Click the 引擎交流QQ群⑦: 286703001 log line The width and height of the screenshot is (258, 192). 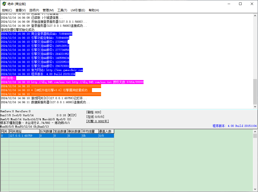[x=35, y=66]
